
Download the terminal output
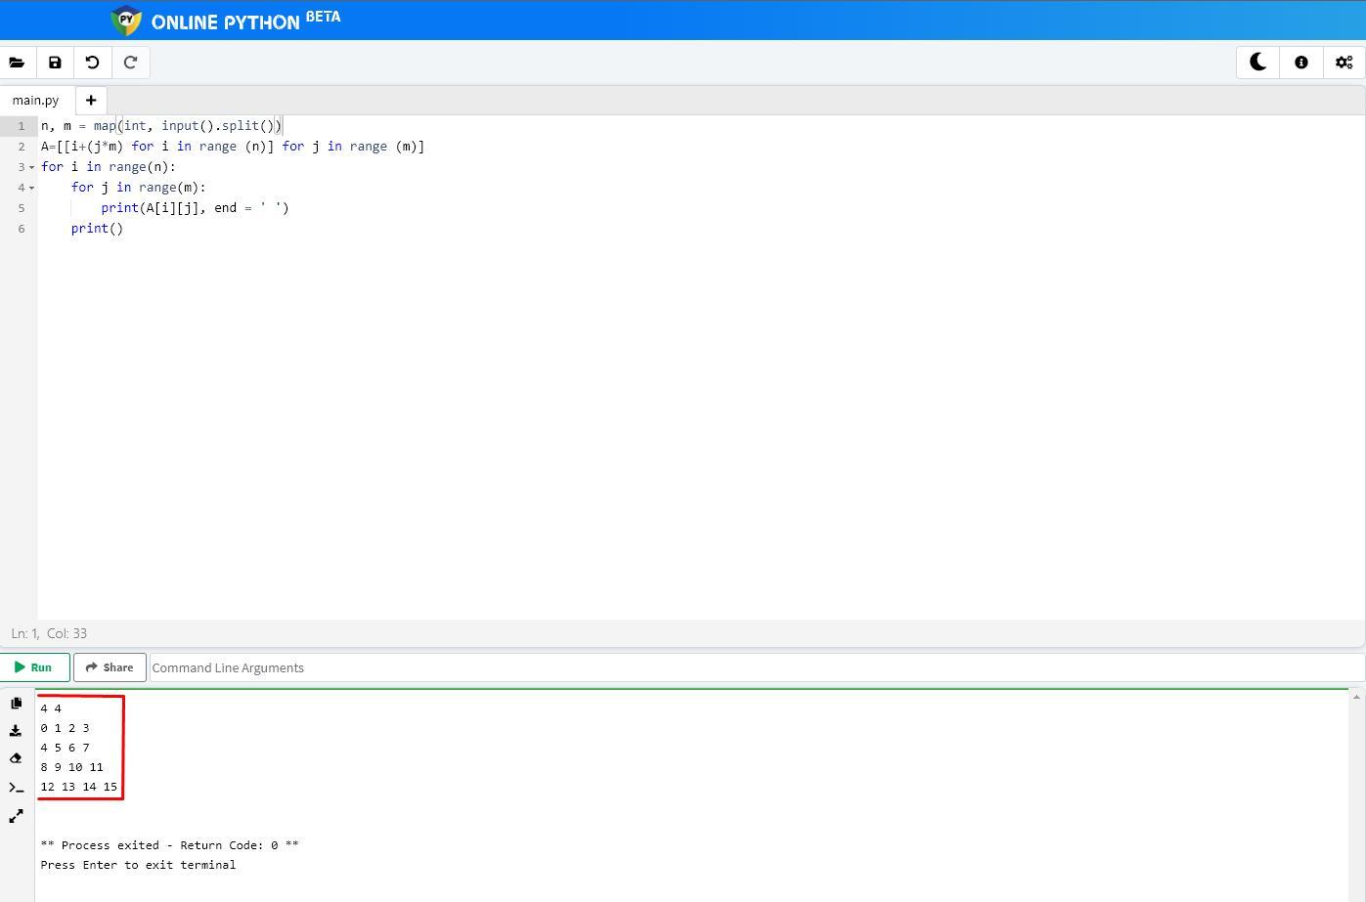tap(16, 730)
